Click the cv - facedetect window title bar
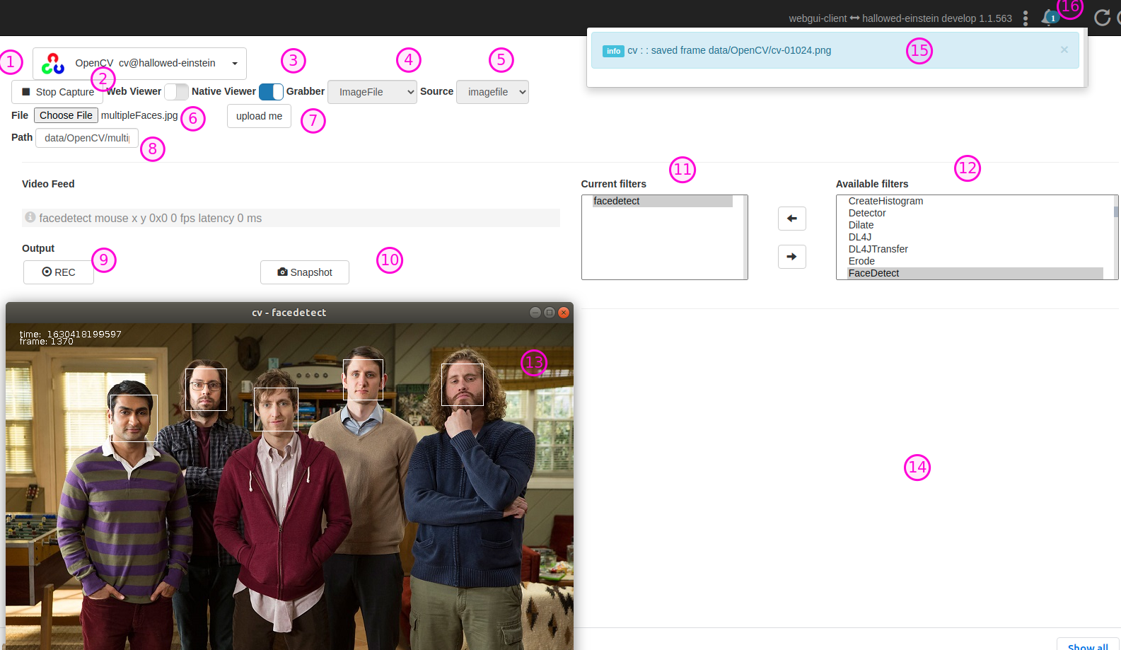Viewport: 1121px width, 650px height. [x=289, y=313]
